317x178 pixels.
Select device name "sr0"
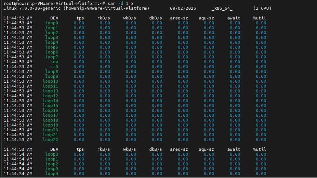[54, 66]
